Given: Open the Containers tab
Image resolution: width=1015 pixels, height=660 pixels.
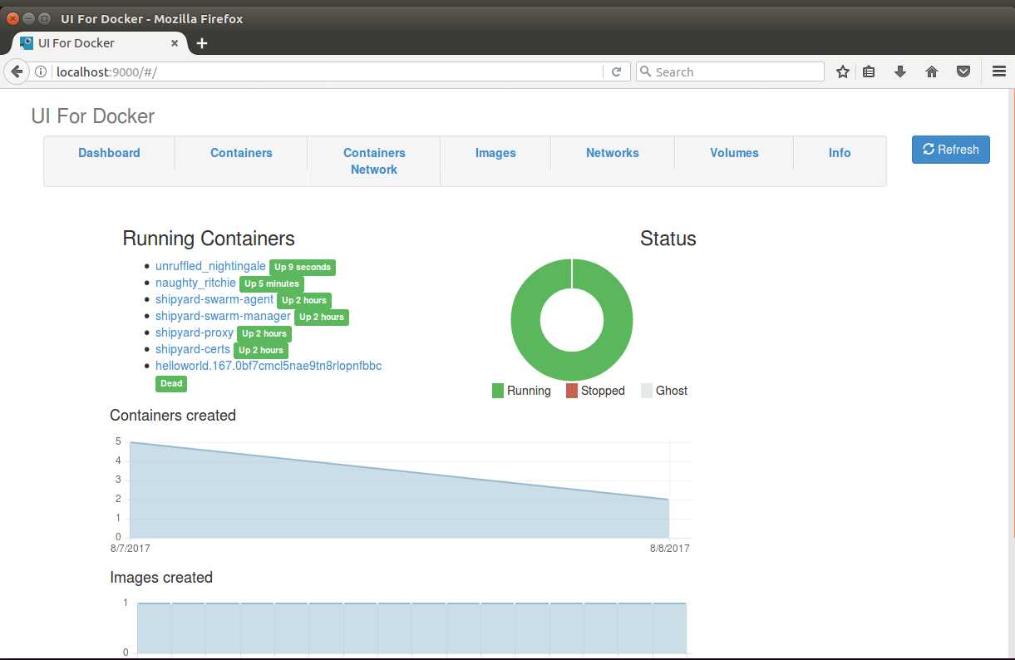Looking at the screenshot, I should tap(241, 153).
